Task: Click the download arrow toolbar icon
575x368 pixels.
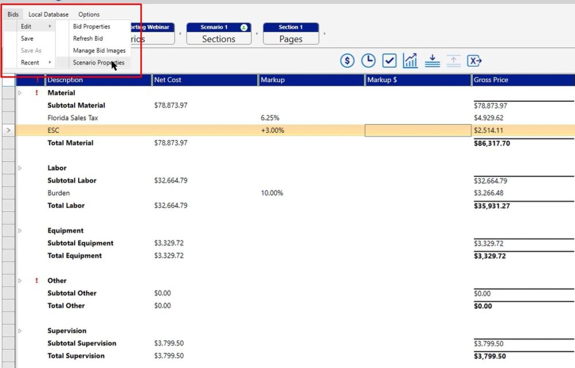Action: pos(432,60)
